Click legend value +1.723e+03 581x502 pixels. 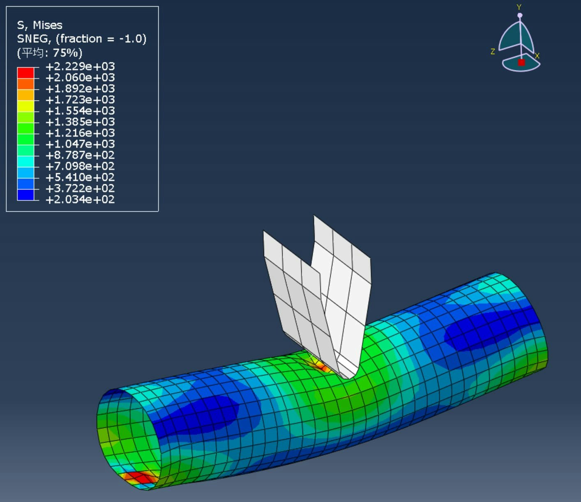(80, 100)
